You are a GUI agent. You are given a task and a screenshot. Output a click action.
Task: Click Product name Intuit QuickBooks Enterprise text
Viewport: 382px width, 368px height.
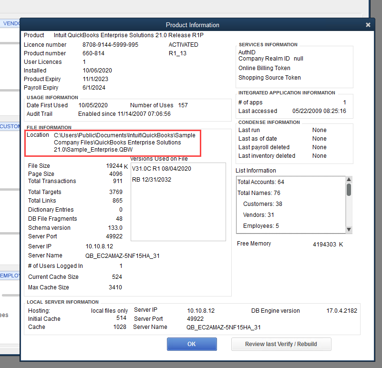click(x=129, y=35)
